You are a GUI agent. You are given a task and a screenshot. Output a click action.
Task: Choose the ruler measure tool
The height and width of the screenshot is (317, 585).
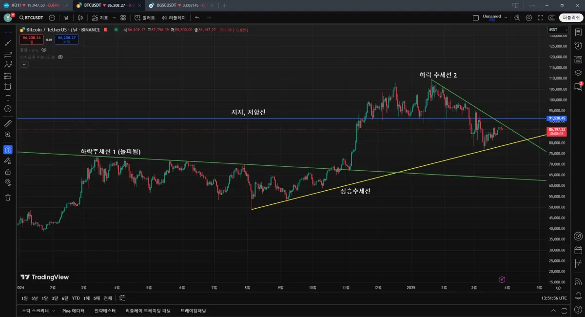[8, 124]
